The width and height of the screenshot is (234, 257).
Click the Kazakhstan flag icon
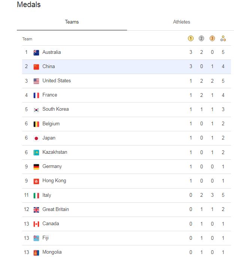(36, 153)
